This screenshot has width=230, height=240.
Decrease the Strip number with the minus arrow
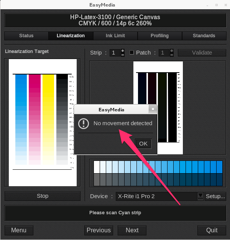click(x=123, y=55)
